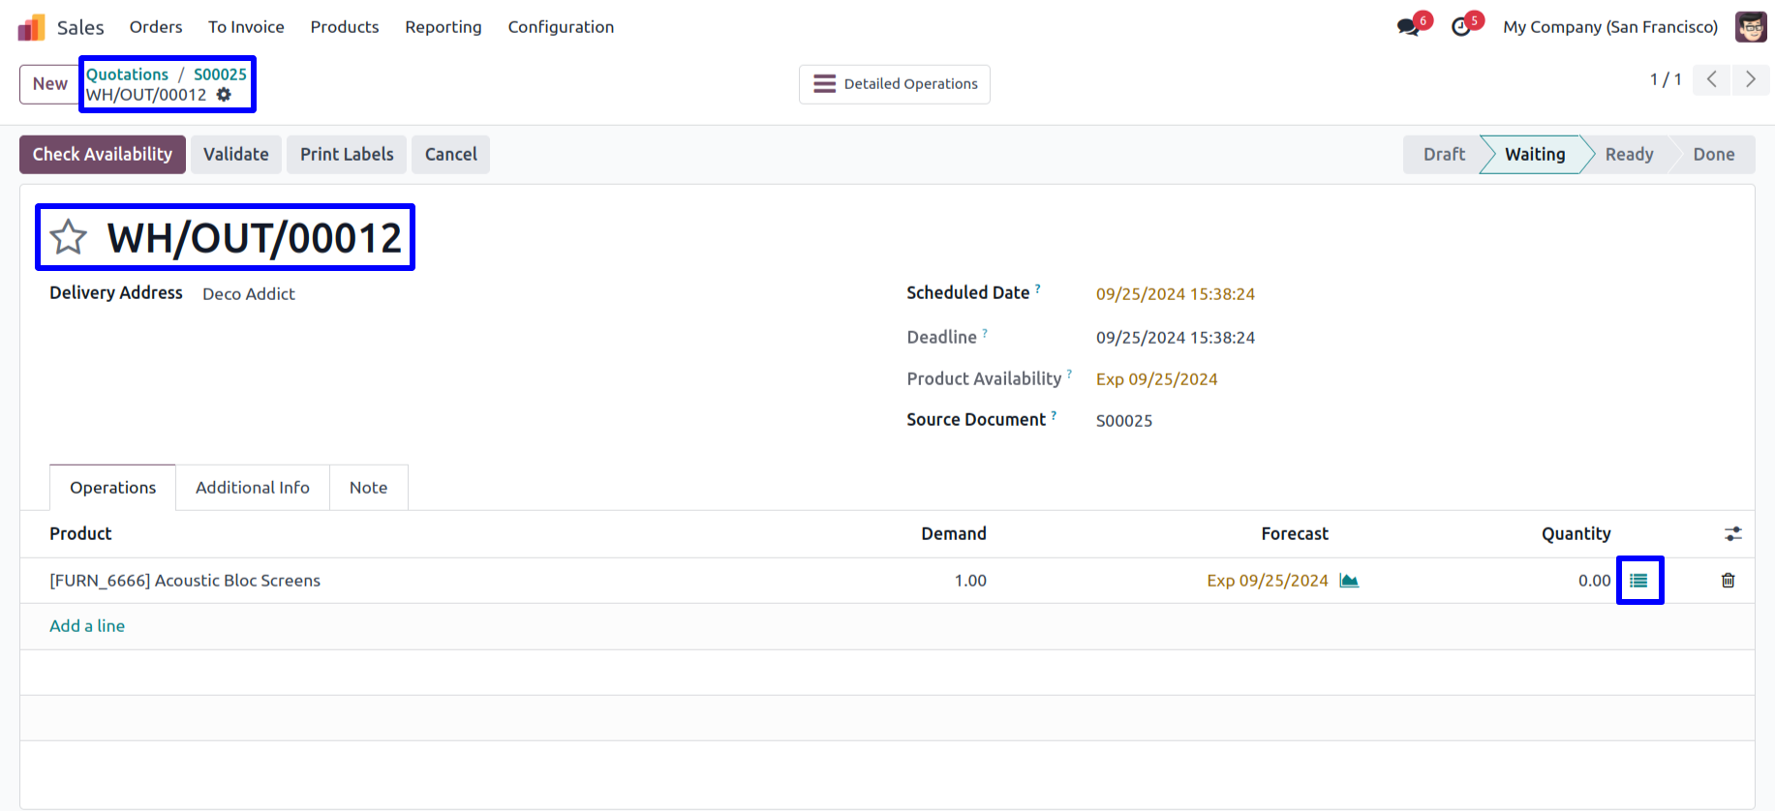Open the user avatar menu
Image resolution: width=1775 pixels, height=811 pixels.
[x=1750, y=27]
